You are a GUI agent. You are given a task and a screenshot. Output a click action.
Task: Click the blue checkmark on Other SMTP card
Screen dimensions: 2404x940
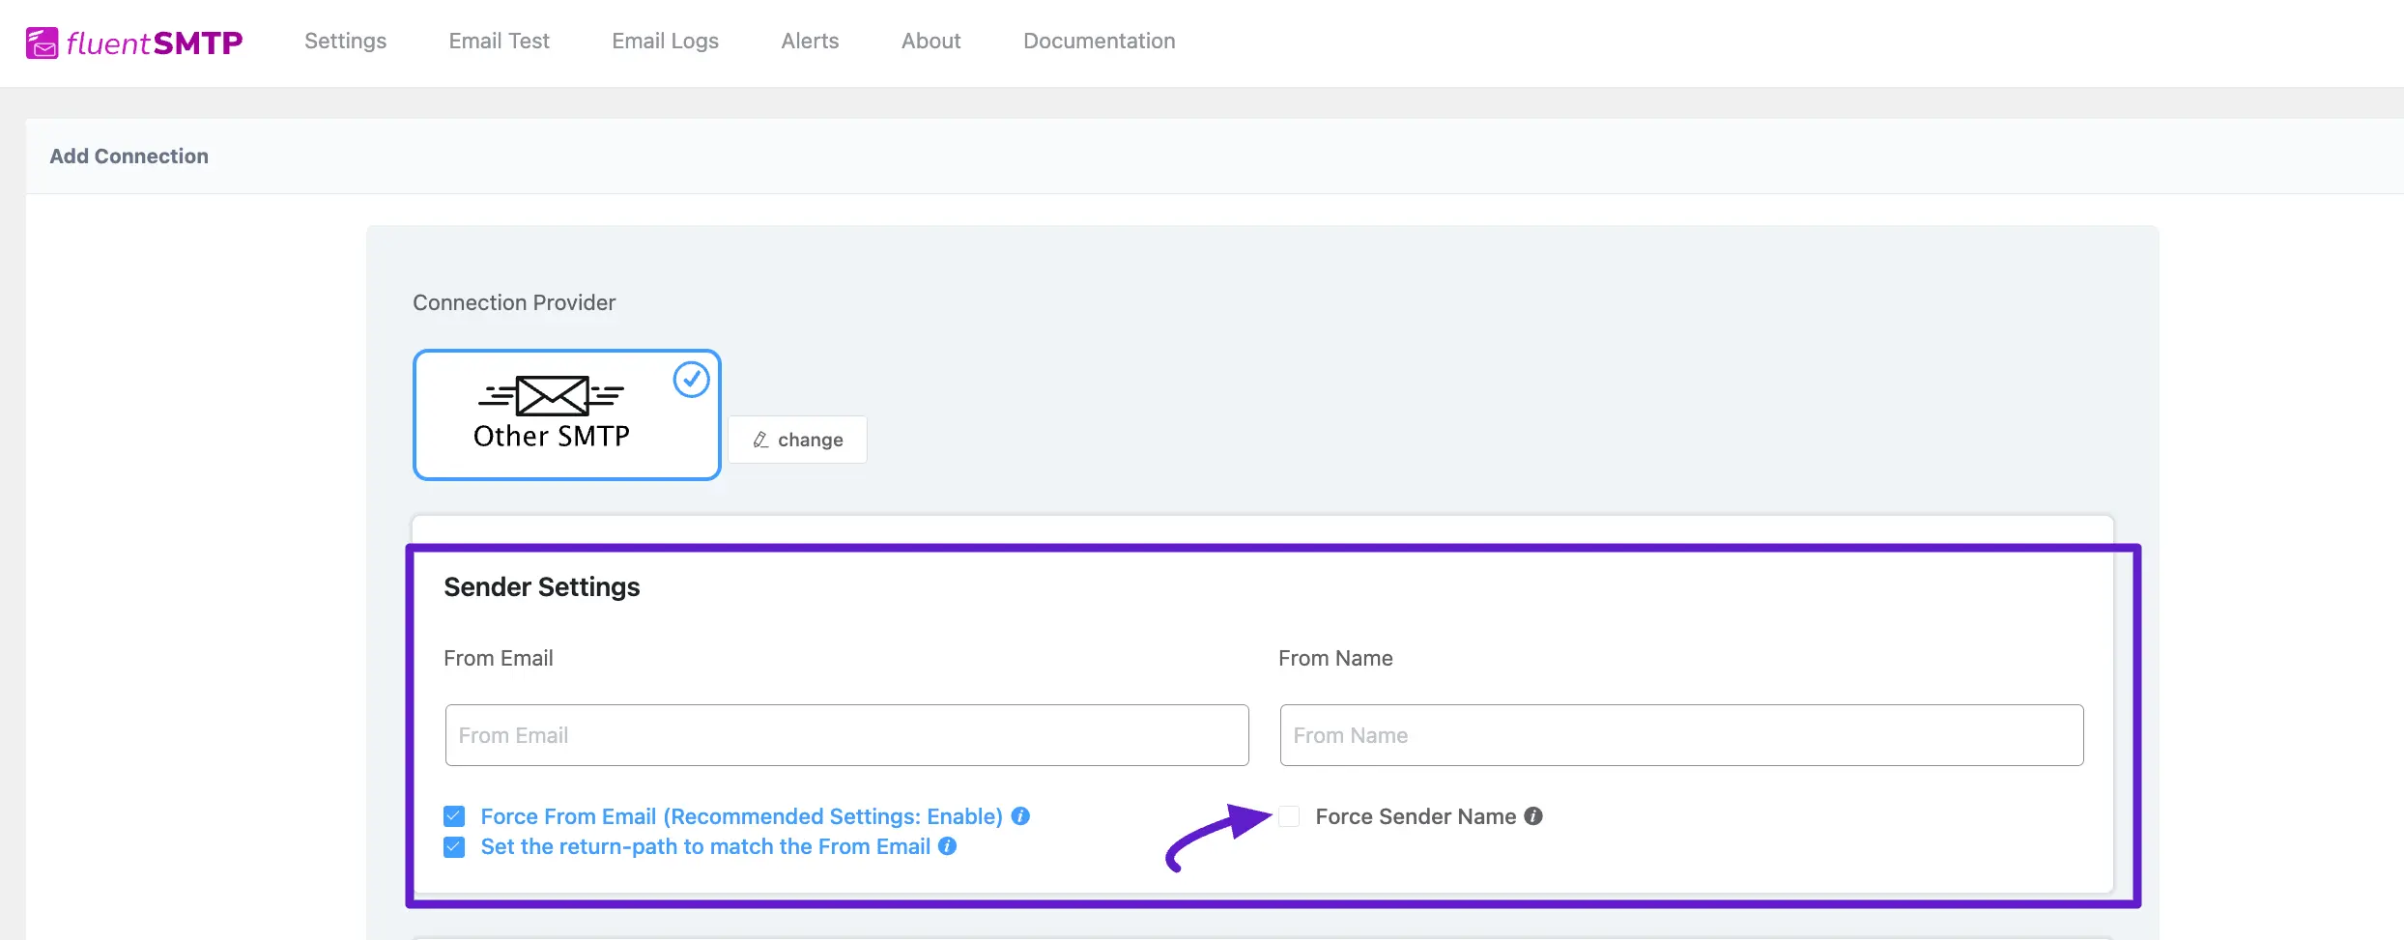point(691,380)
